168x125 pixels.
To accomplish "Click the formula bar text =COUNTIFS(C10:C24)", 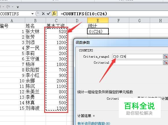I will (x=84, y=14).
